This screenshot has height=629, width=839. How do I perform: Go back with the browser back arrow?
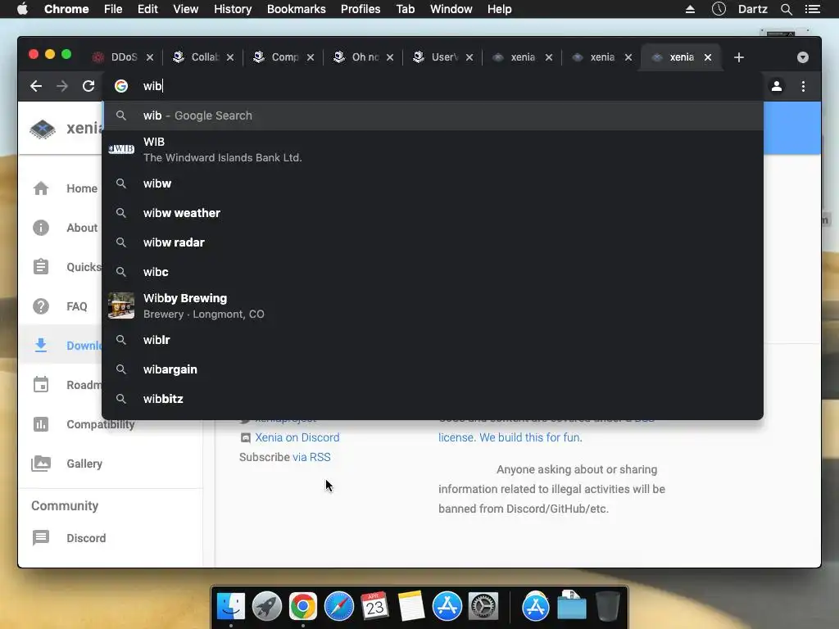[36, 86]
